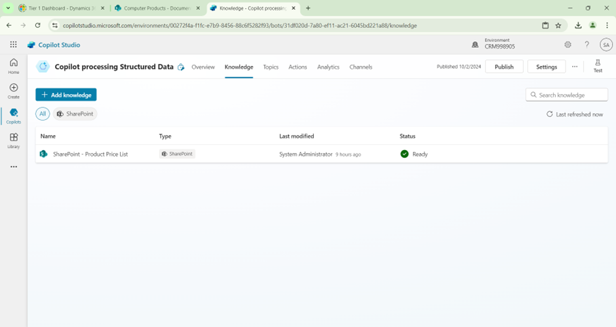
Task: Open Library in the left sidebar
Action: click(13, 141)
